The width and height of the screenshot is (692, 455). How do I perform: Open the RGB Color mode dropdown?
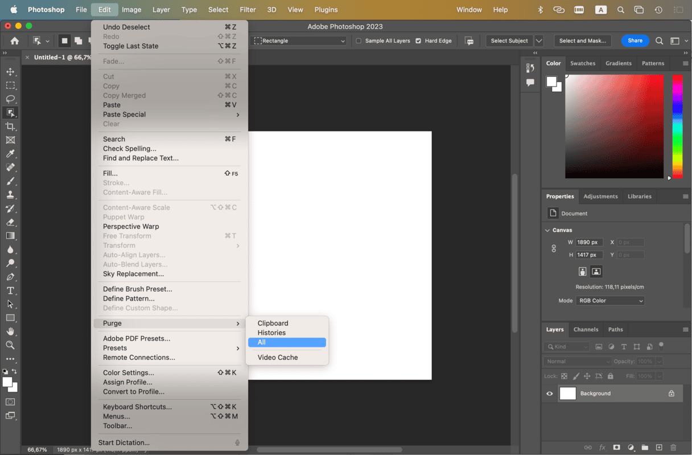610,301
